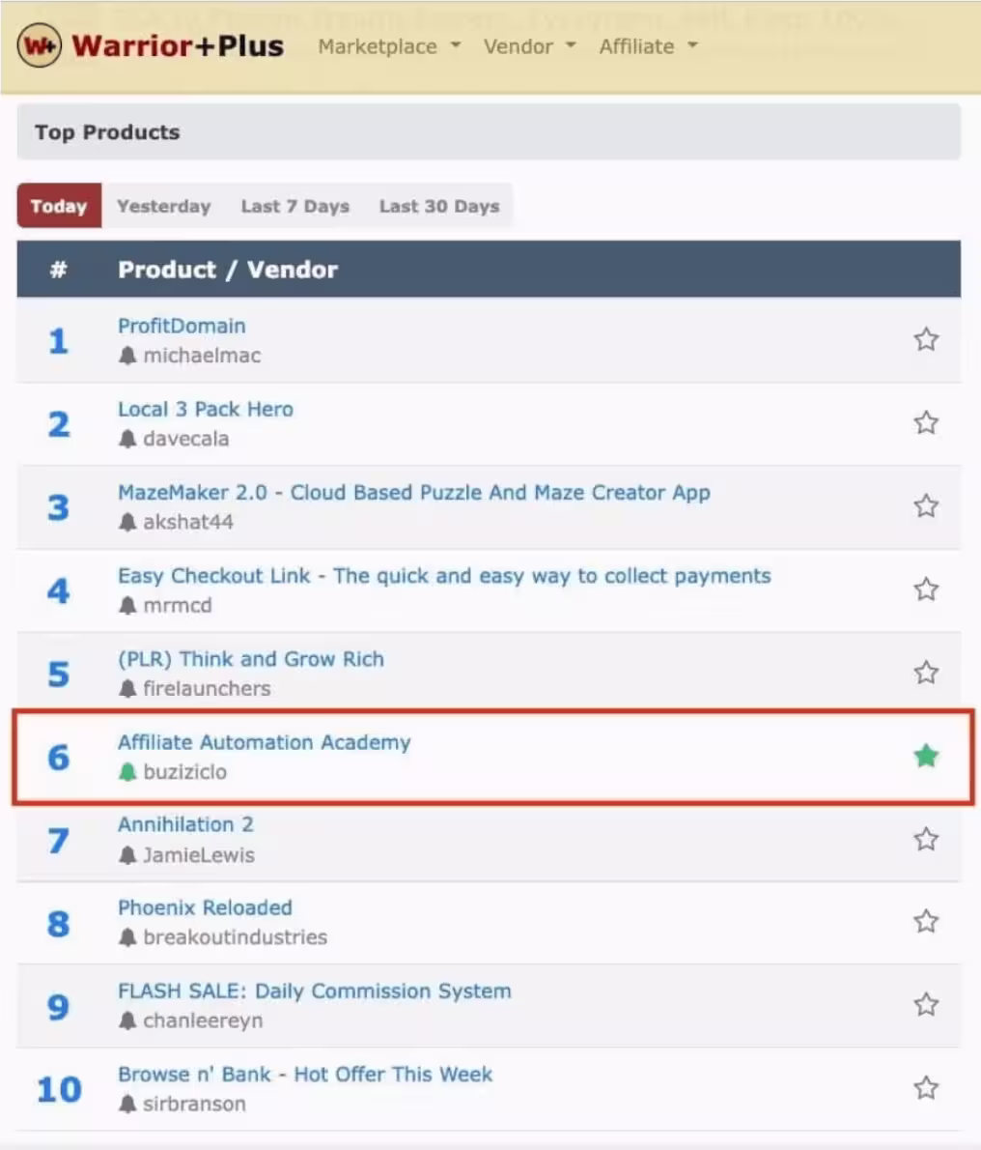
Task: Click the bell icon beside JamieLewis
Action: [127, 854]
